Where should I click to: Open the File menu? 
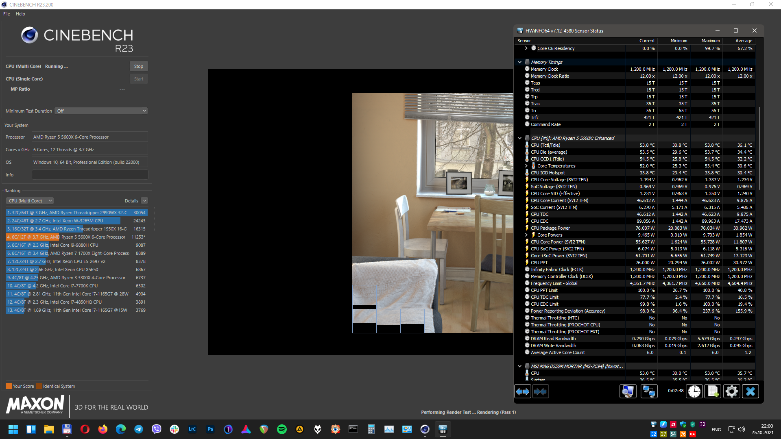click(7, 14)
